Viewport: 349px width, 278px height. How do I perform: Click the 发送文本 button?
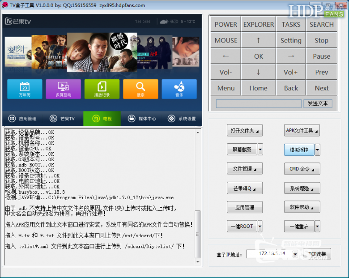point(318,103)
